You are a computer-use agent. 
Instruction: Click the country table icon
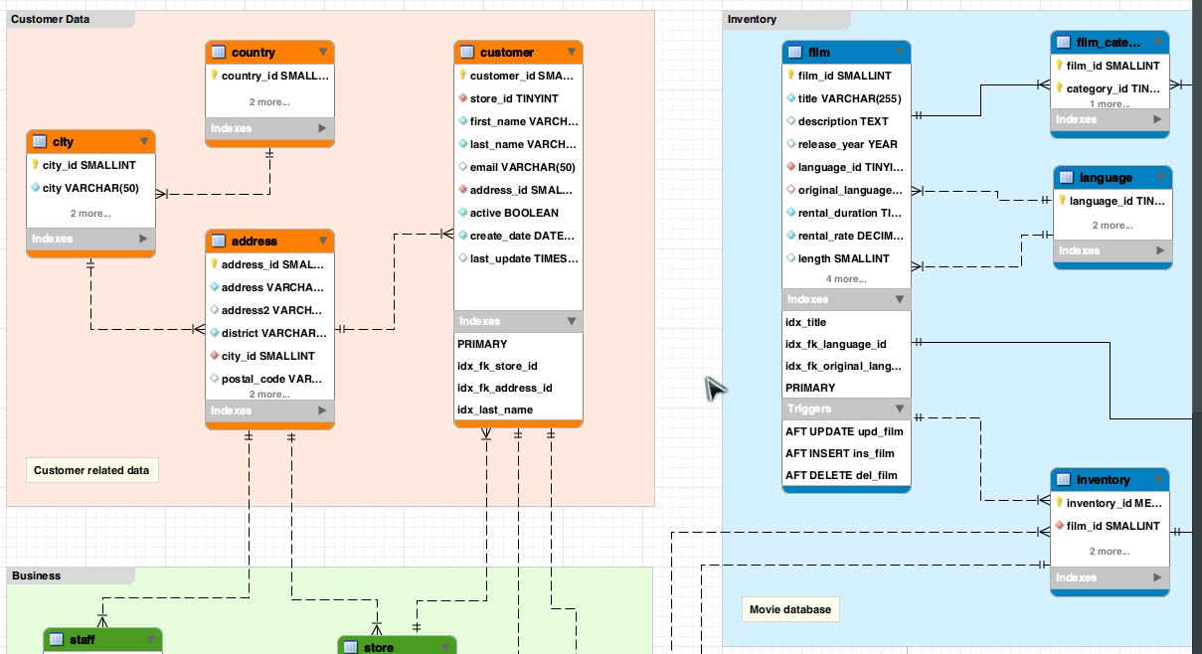[x=219, y=53]
